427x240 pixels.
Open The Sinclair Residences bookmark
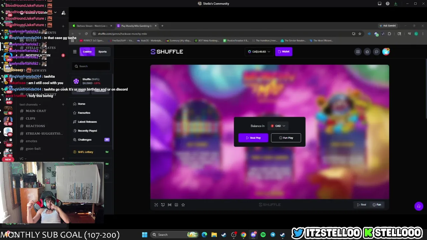(x=293, y=41)
